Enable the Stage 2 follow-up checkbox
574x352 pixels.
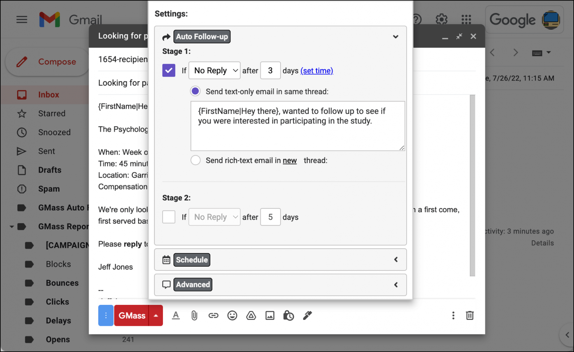[x=169, y=217]
